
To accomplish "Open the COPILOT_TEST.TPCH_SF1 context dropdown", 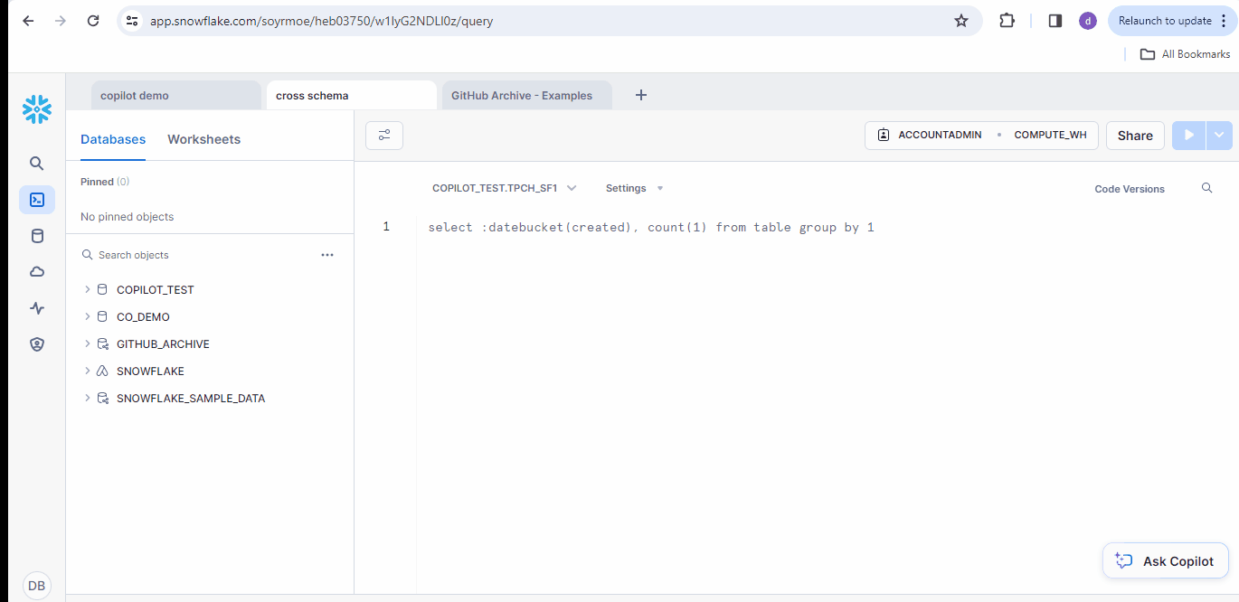I will pos(504,188).
